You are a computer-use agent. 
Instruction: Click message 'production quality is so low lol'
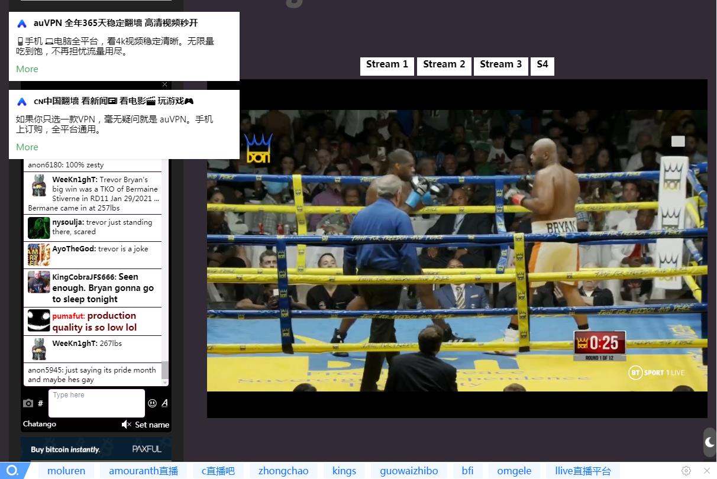(95, 322)
